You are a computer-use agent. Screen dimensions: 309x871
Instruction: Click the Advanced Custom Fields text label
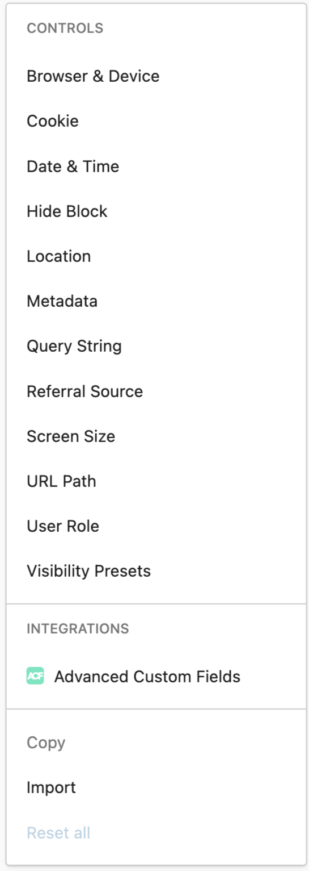pos(147,677)
